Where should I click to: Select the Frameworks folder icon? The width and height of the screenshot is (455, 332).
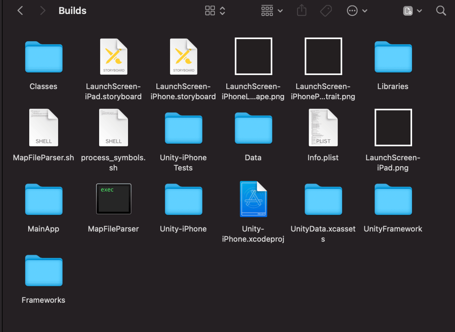pyautogui.click(x=44, y=270)
